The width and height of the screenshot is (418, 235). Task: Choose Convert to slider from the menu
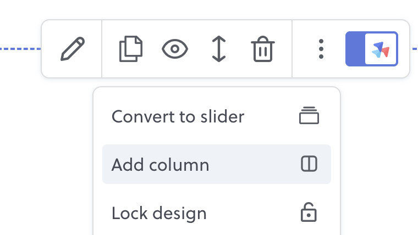[x=217, y=116]
